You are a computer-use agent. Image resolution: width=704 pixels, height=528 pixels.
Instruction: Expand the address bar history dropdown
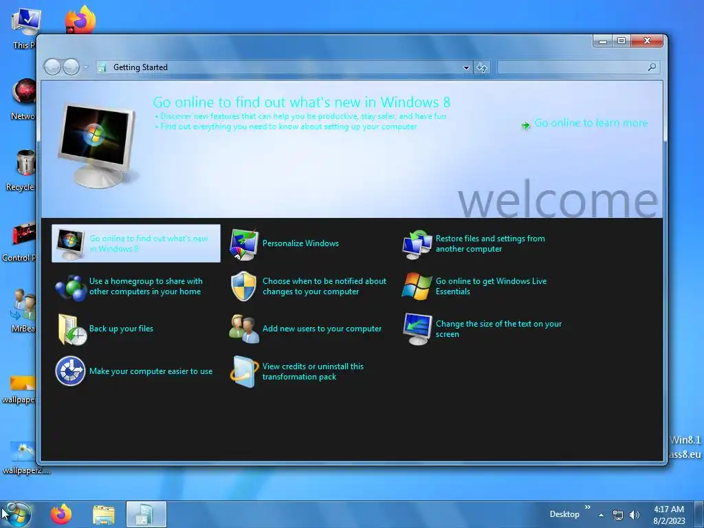click(x=467, y=68)
